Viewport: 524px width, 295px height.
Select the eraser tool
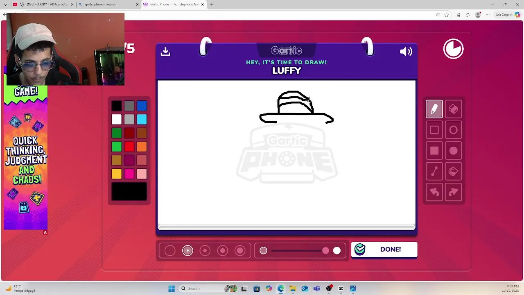pyautogui.click(x=453, y=109)
